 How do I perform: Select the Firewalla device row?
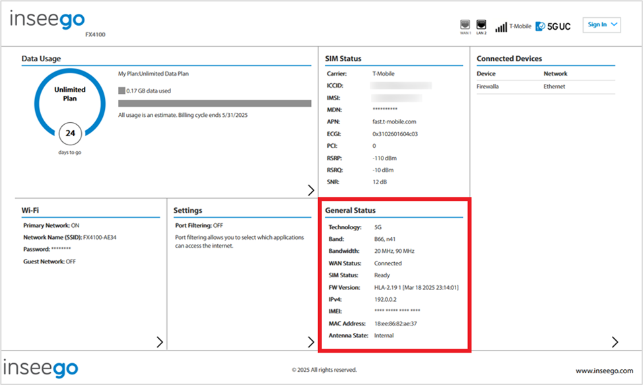point(546,87)
